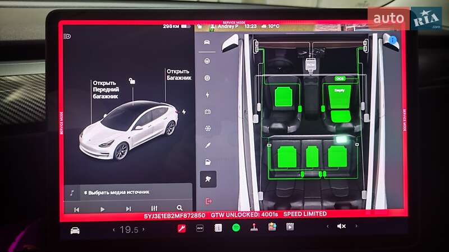The image size is (449, 252).
Task: Select the rear right seat sensor
Action: (x=338, y=156)
